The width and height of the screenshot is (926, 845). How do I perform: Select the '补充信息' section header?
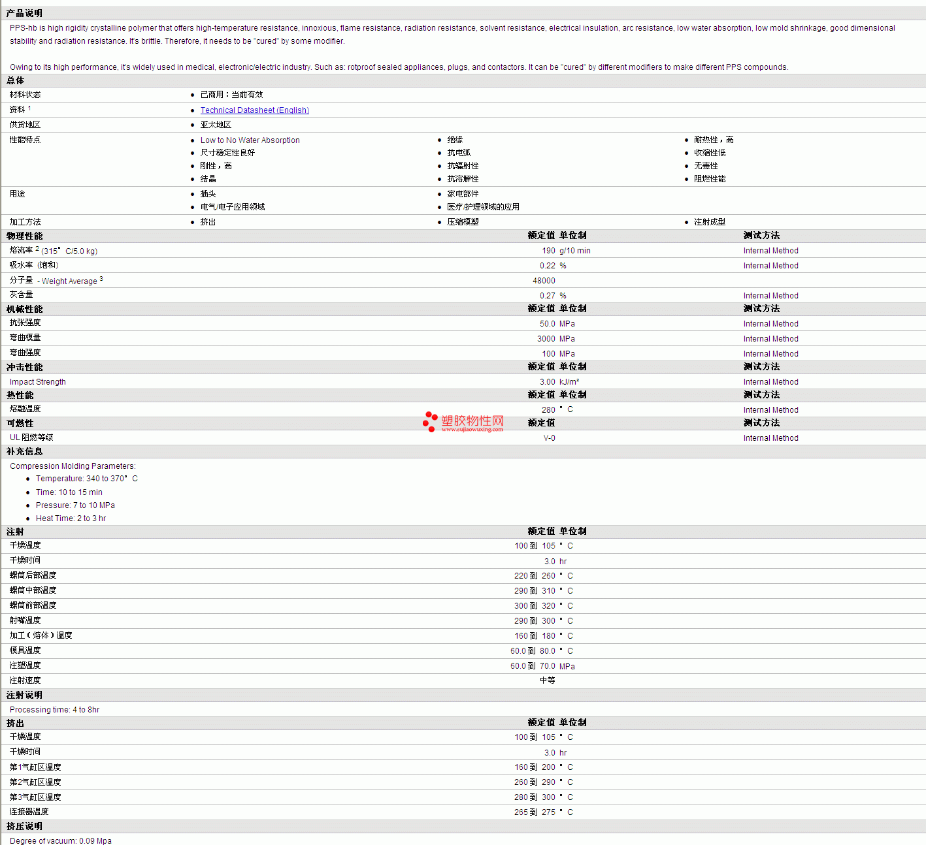(24, 451)
